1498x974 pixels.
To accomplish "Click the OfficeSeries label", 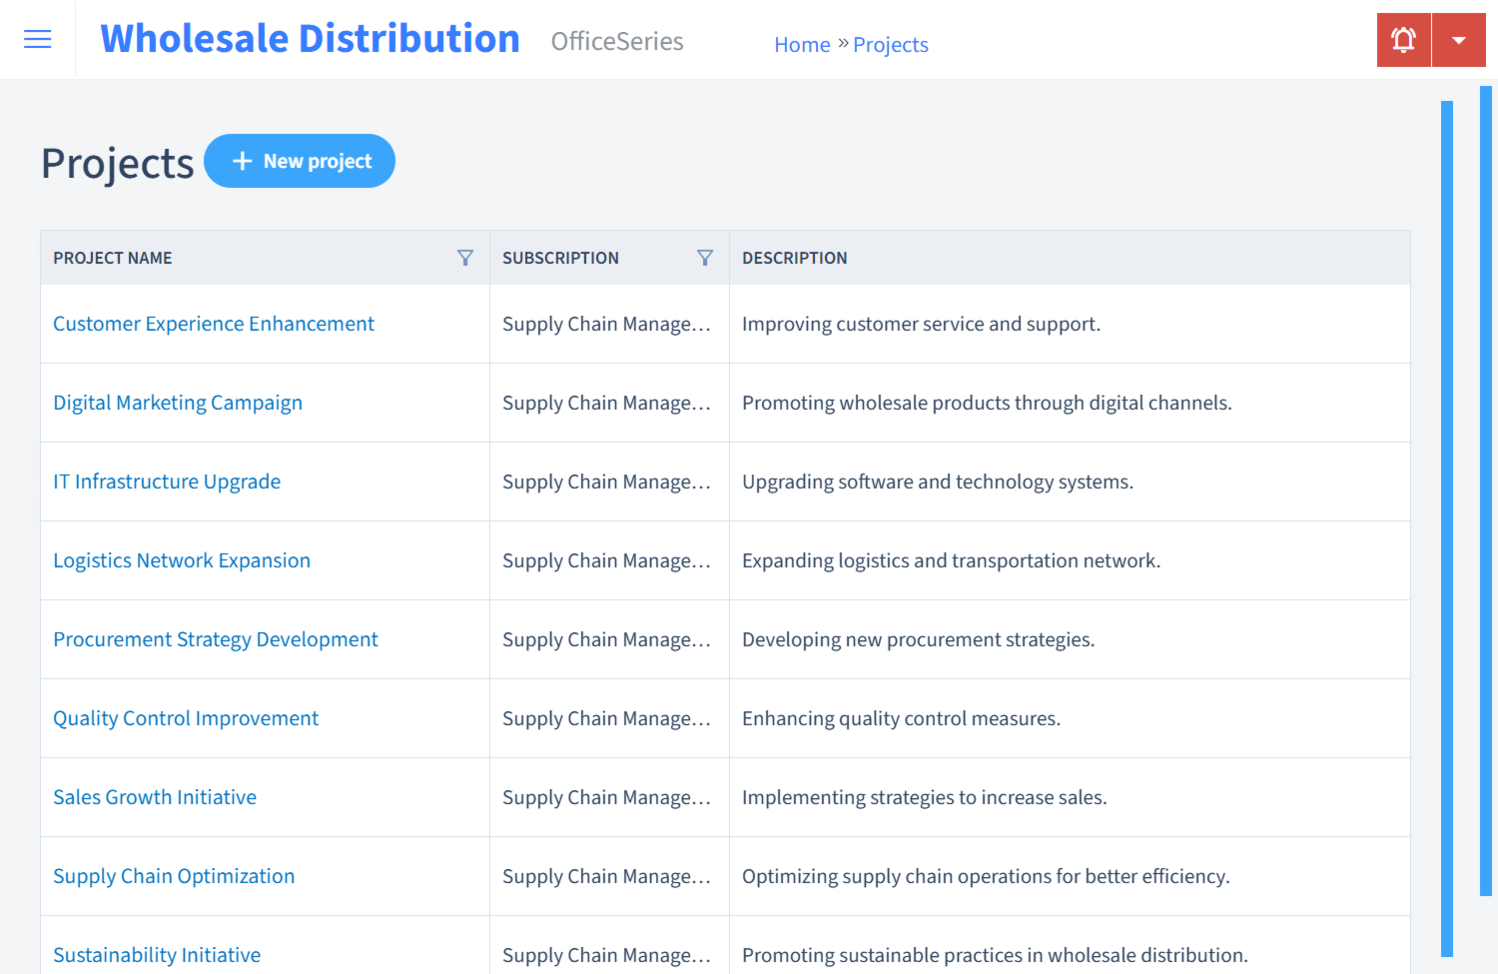I will [x=616, y=42].
